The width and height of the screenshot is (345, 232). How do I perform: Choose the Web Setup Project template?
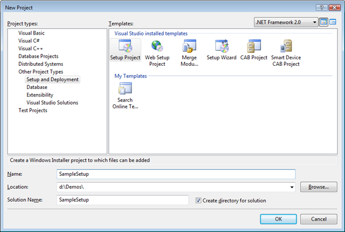click(157, 53)
